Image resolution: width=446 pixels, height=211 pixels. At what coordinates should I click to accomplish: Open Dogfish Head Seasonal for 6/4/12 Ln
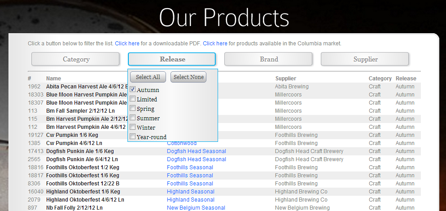[197, 159]
